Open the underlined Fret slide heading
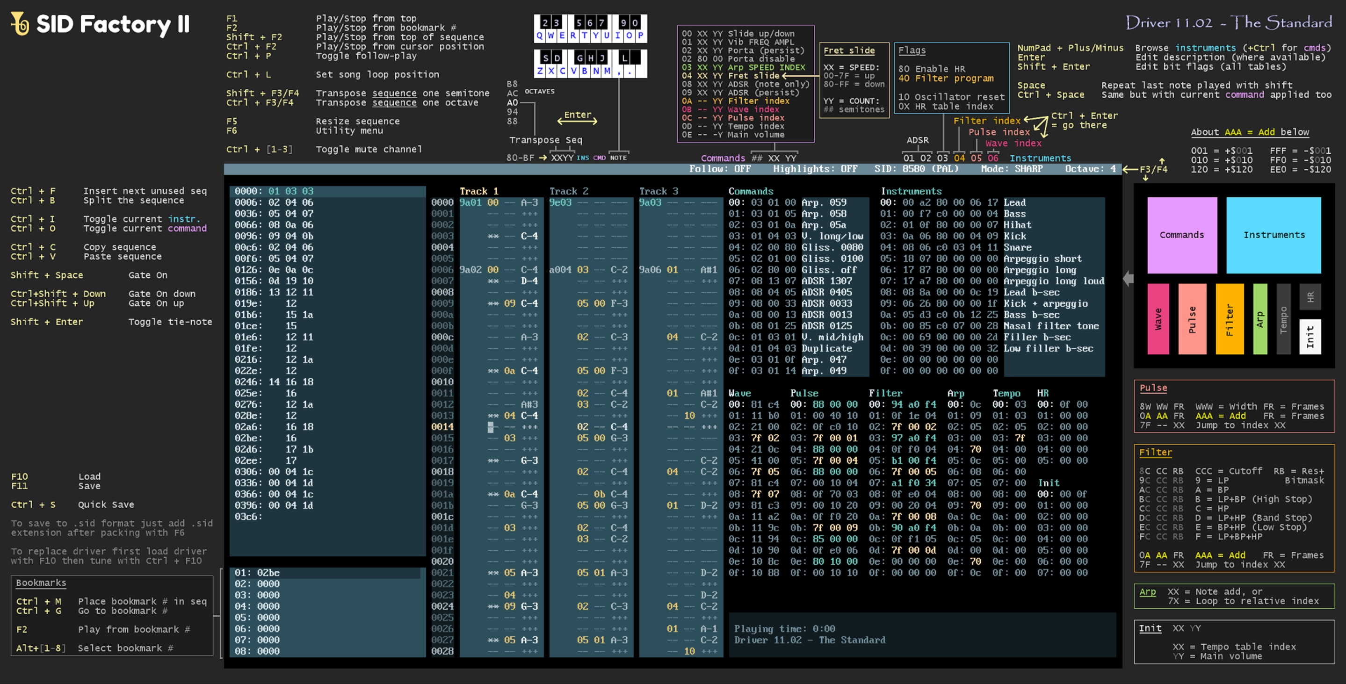Viewport: 1346px width, 684px height. click(849, 50)
